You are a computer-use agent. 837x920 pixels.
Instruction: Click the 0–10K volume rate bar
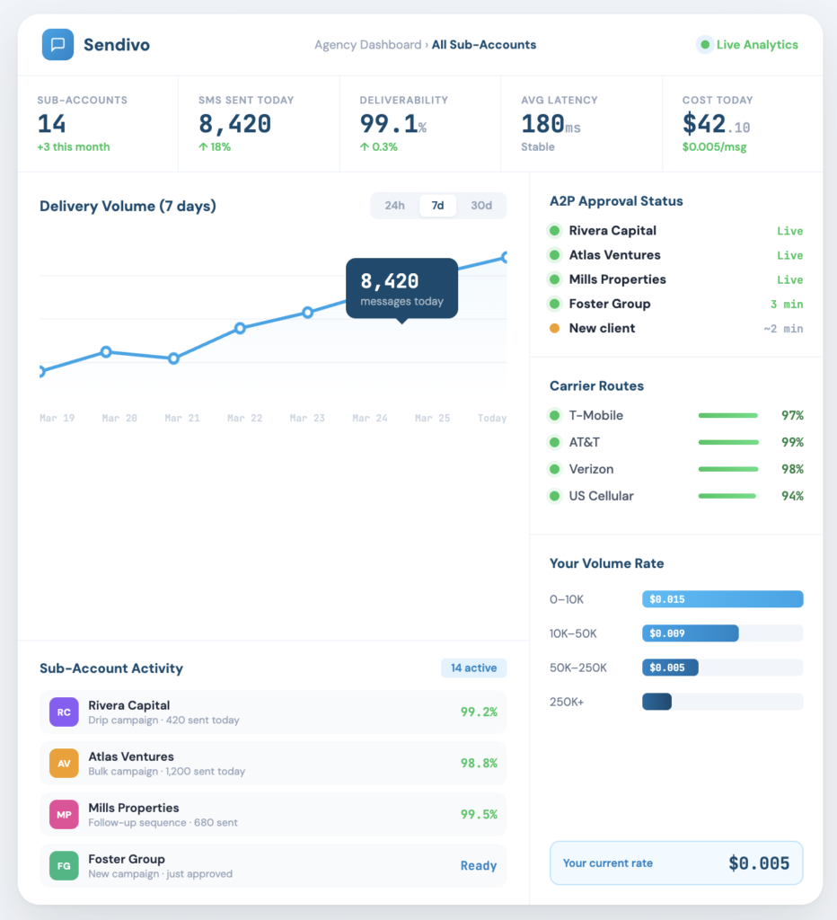coord(722,599)
